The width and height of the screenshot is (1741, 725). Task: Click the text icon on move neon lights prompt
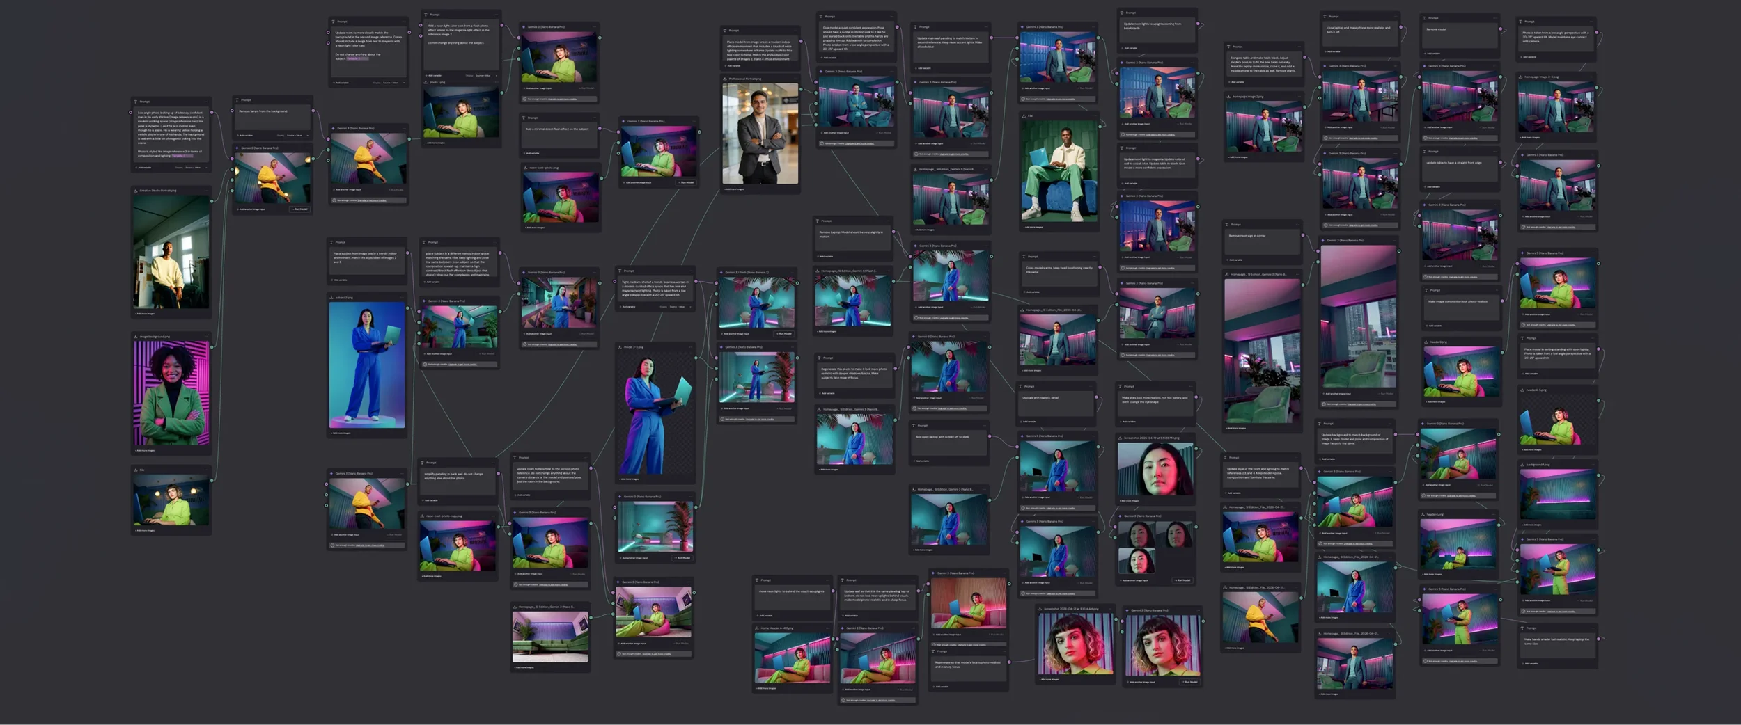757,580
